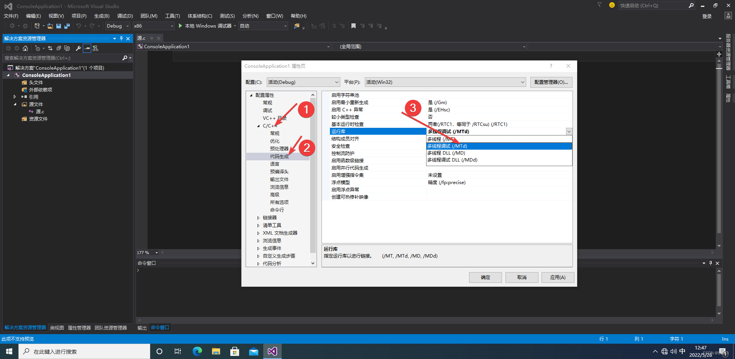Select 预处理器 in the property tree
This screenshot has width=735, height=359.
point(279,148)
